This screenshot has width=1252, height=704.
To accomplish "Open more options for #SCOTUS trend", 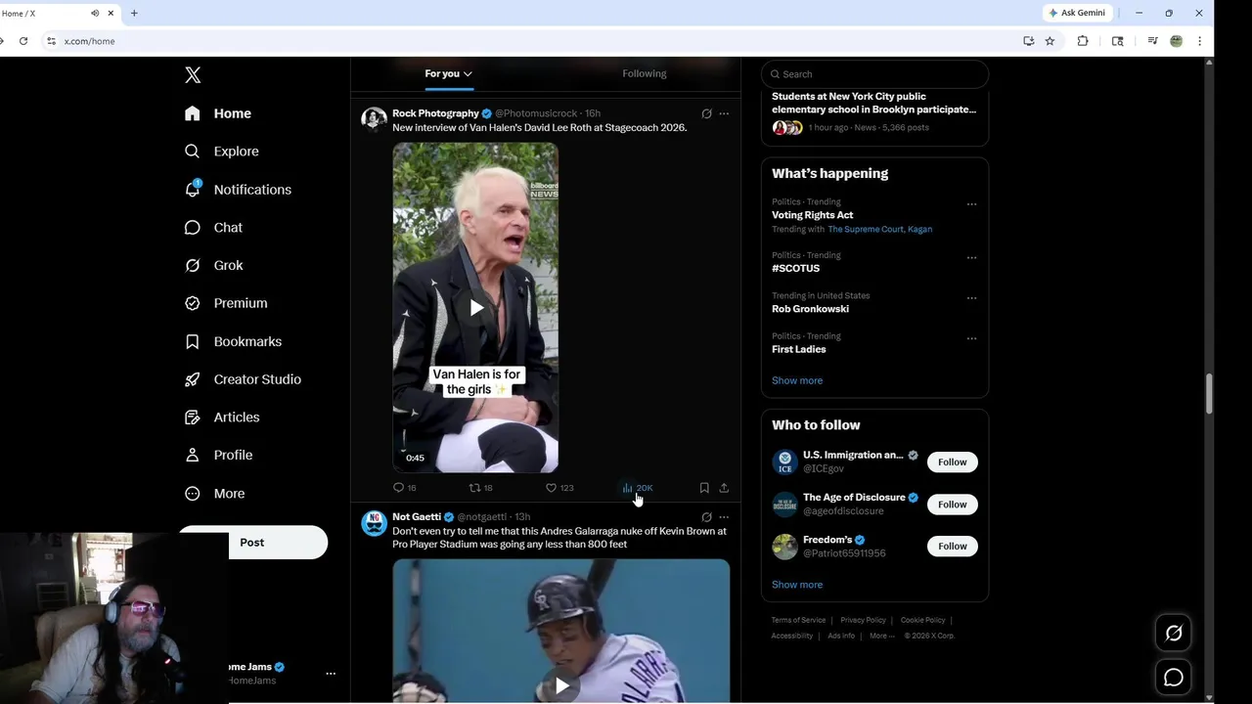I will 971,258.
